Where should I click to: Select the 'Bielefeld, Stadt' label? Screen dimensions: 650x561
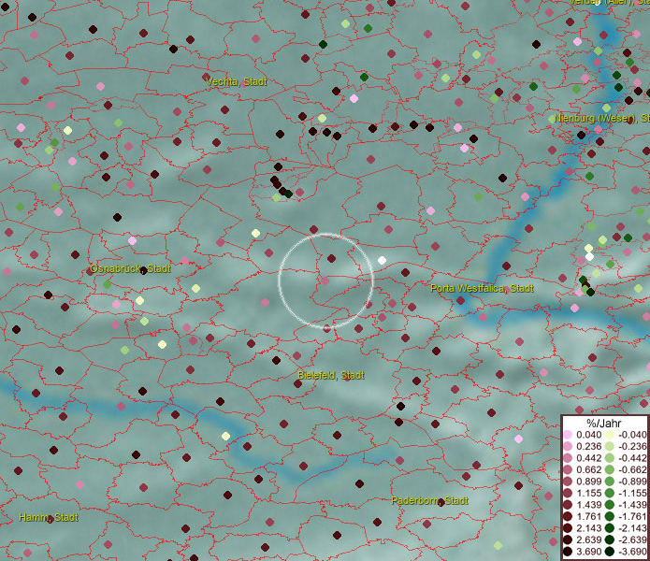pyautogui.click(x=331, y=375)
